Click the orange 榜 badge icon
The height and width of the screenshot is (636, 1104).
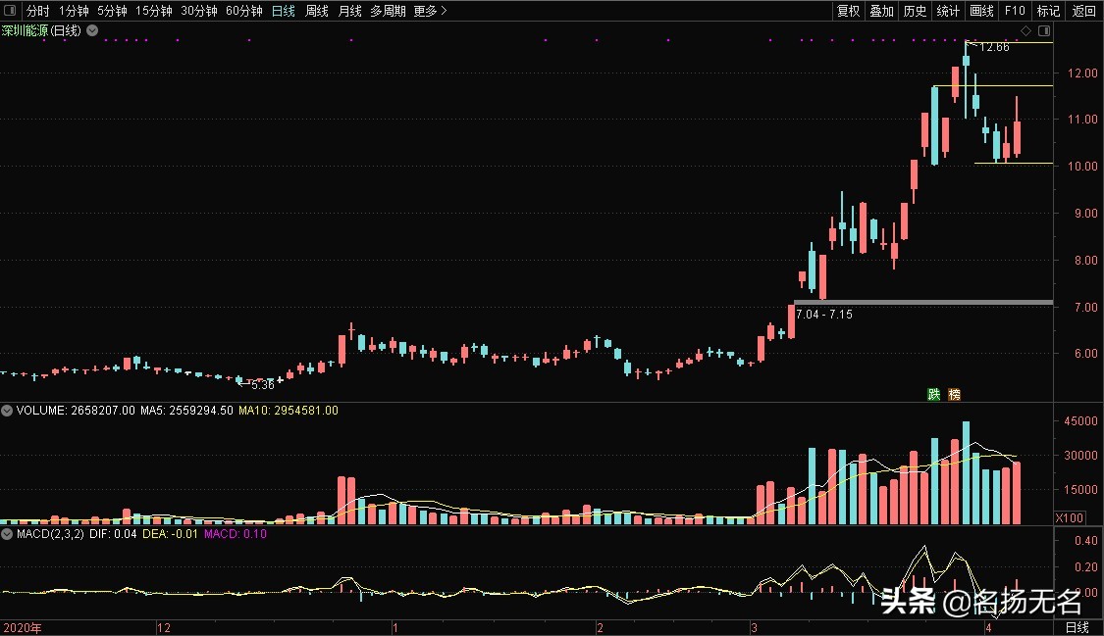pyautogui.click(x=954, y=394)
